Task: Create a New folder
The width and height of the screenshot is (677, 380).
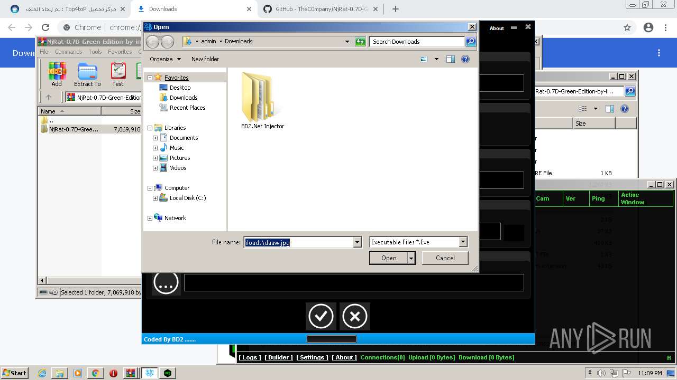Action: pos(205,59)
